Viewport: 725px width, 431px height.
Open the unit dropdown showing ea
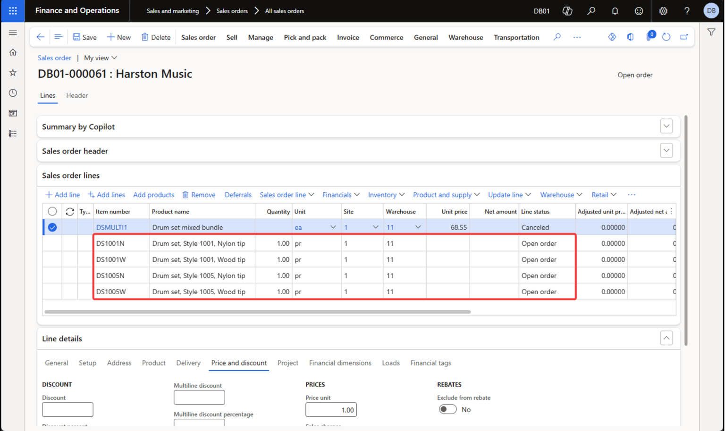333,227
